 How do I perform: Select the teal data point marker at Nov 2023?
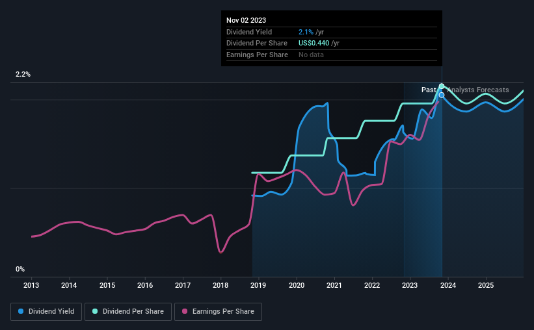click(x=442, y=86)
